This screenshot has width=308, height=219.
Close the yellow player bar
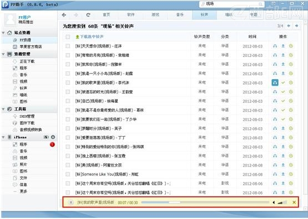pos(294,202)
